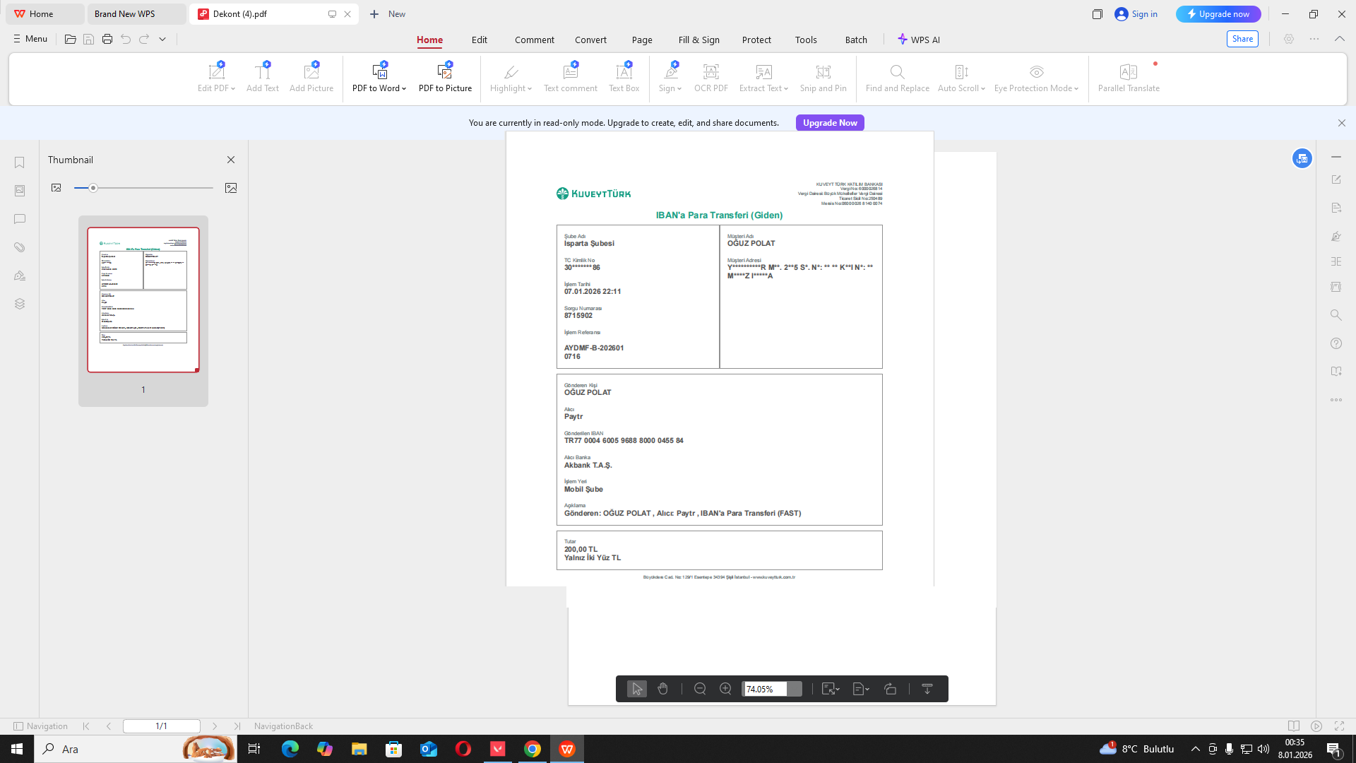Screen dimensions: 1356x763
Task: Select the Protect tab
Action: 756,40
